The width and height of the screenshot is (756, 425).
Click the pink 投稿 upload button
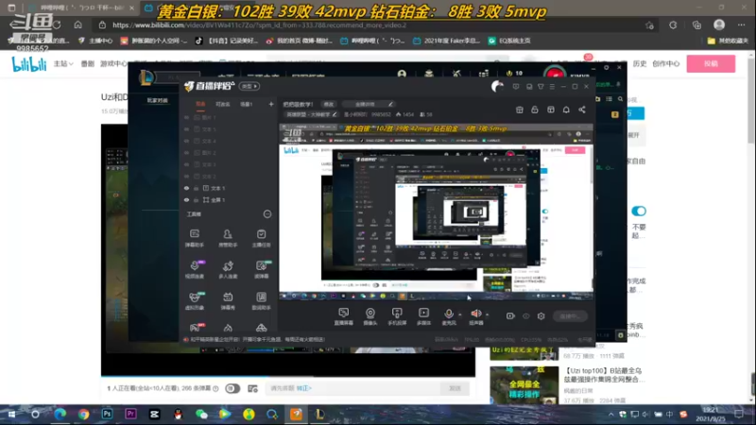click(711, 63)
